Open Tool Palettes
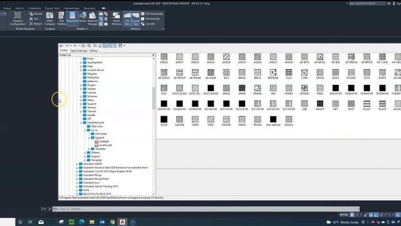The width and height of the screenshot is (401, 226). click(61, 18)
